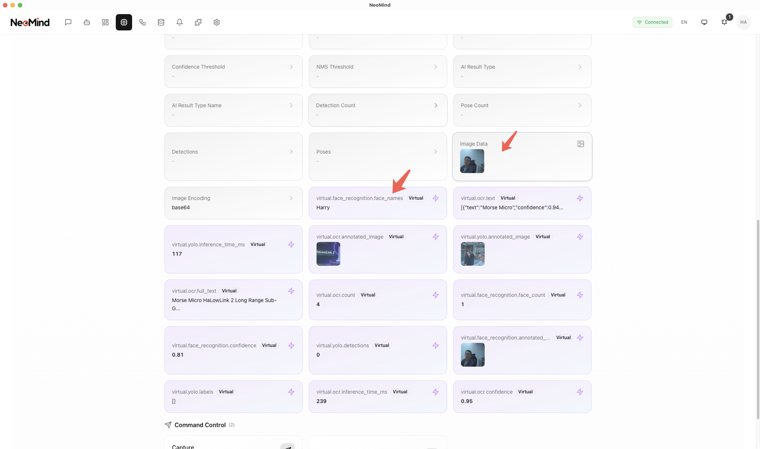Viewport: 760px width, 449px height.
Task: Expand the Detection Count card chevron
Action: coord(436,105)
